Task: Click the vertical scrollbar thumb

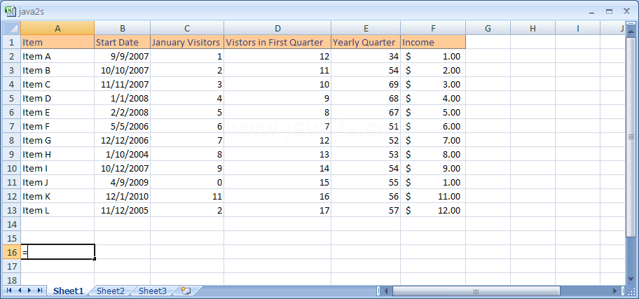Action: click(x=632, y=137)
